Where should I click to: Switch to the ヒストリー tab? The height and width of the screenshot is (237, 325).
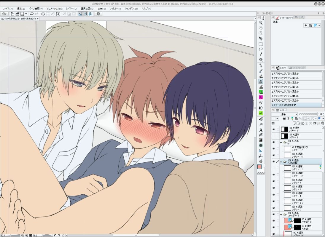[x=282, y=68]
